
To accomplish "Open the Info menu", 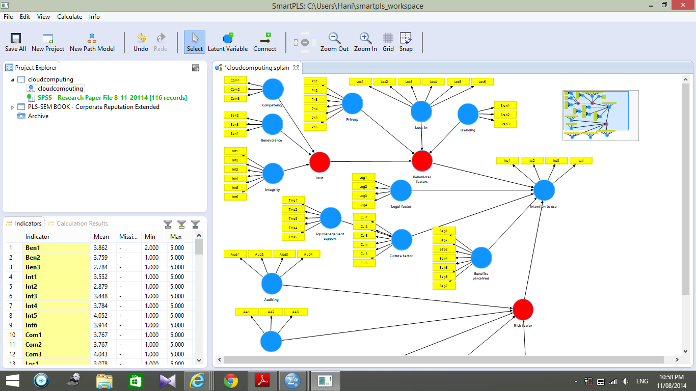I will pos(94,17).
